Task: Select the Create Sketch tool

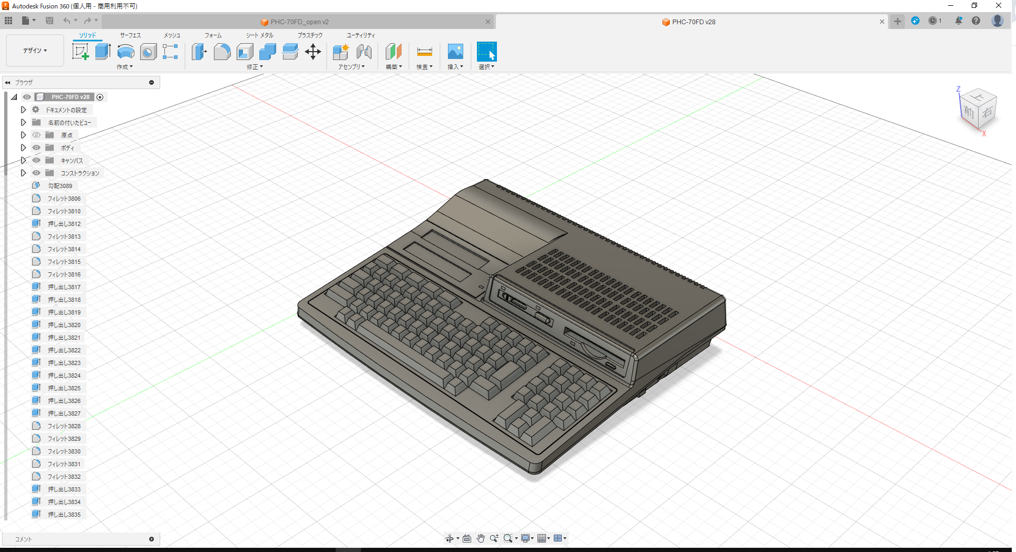Action: point(80,52)
